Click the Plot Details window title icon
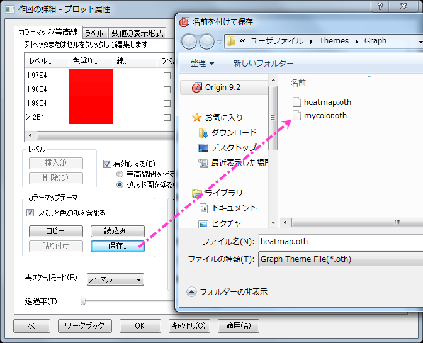Image resolution: width=423 pixels, height=343 pixels. (x=10, y=9)
